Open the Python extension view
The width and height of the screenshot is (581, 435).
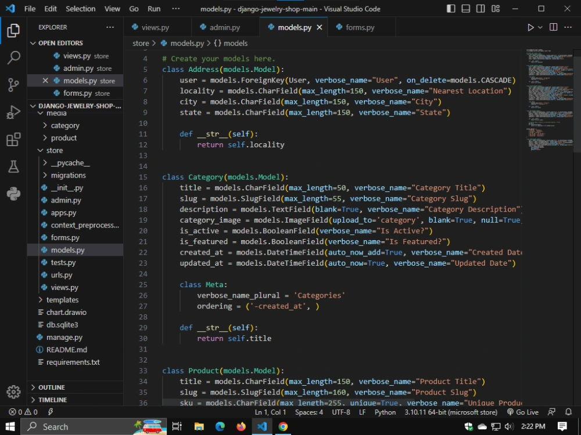click(13, 194)
